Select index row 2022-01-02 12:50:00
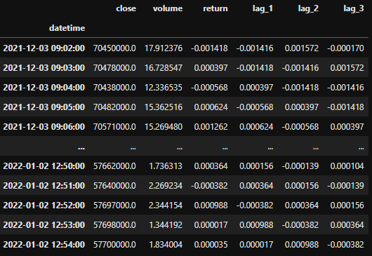The height and width of the screenshot is (256, 372). (44, 166)
